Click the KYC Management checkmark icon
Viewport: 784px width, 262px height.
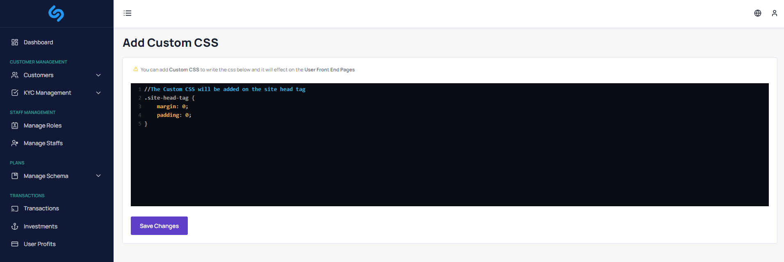[15, 93]
